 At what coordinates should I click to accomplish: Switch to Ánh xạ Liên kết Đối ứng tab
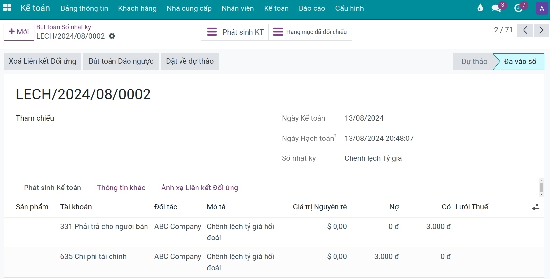(x=199, y=188)
